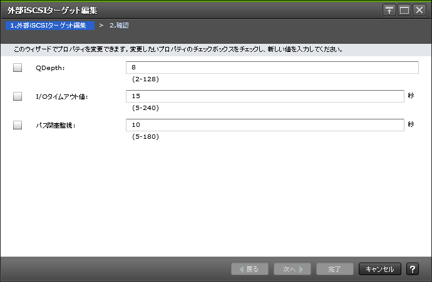Viewport: 432px width, 282px height.
Task: Maximize the 外部iSCSIターゲット編集 dialog
Action: pyautogui.click(x=404, y=11)
